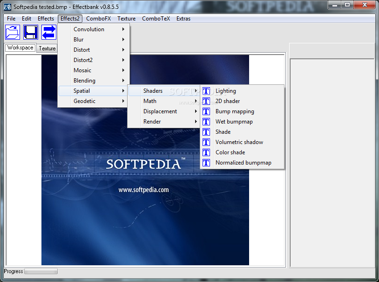This screenshot has width=379, height=282.
Task: Open the ComboFX menu
Action: point(98,19)
